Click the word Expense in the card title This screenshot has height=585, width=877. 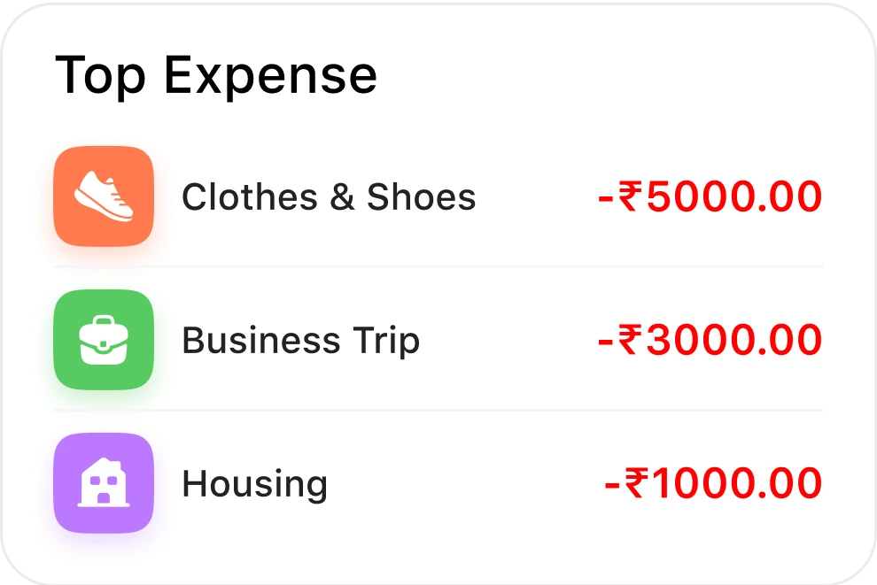[x=271, y=75]
